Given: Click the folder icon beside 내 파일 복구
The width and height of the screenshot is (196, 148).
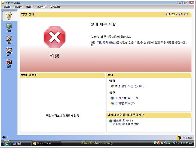Looking at the screenshot, I should pos(112,103).
